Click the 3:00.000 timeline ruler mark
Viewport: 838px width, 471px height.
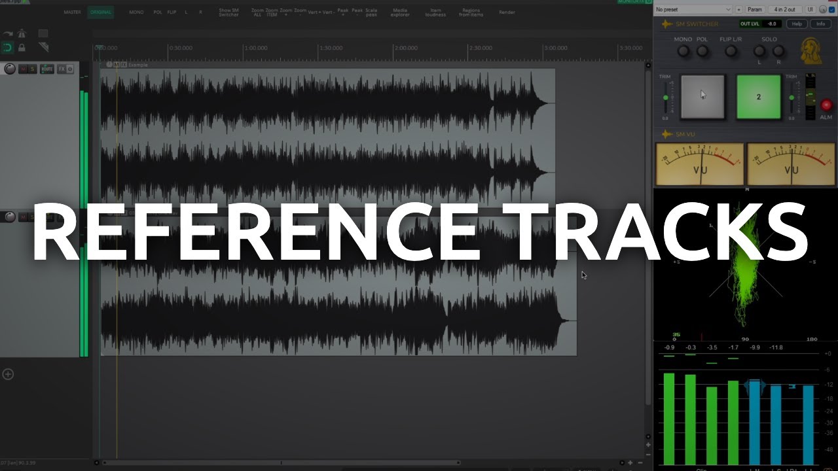[556, 48]
